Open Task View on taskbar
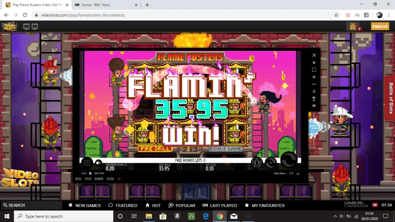The image size is (395, 222). pyautogui.click(x=134, y=216)
